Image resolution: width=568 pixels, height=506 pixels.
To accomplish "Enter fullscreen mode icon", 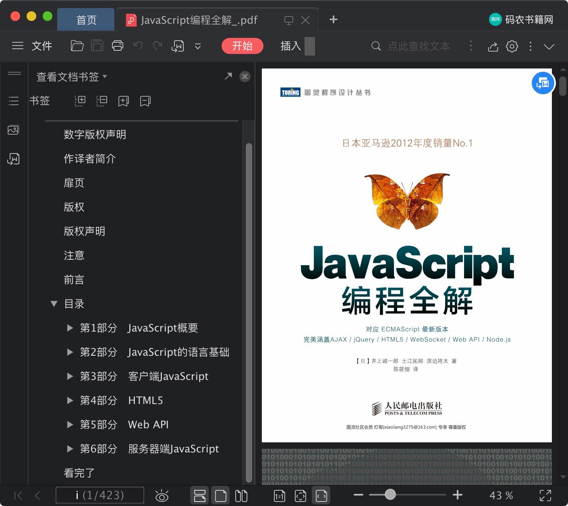I will (x=545, y=496).
